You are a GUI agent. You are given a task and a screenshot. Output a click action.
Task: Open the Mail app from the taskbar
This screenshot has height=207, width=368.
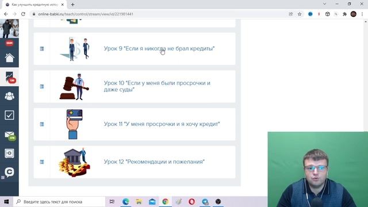tap(152, 202)
